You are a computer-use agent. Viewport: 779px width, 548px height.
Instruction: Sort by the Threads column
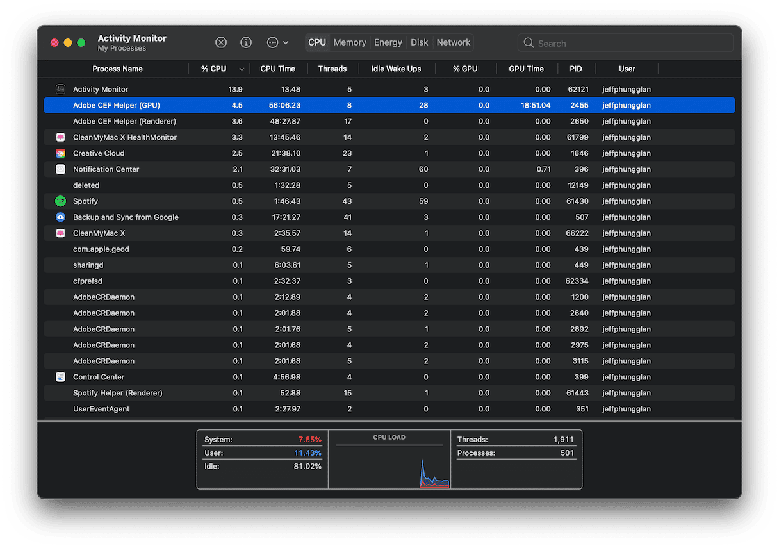coord(332,69)
